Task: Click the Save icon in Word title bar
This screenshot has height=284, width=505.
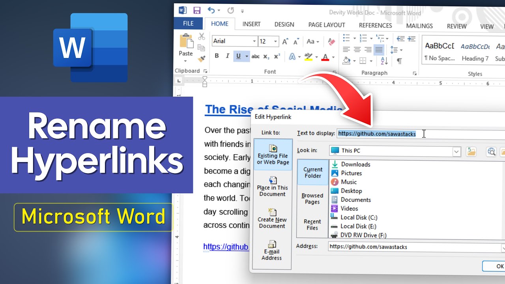Action: point(196,11)
